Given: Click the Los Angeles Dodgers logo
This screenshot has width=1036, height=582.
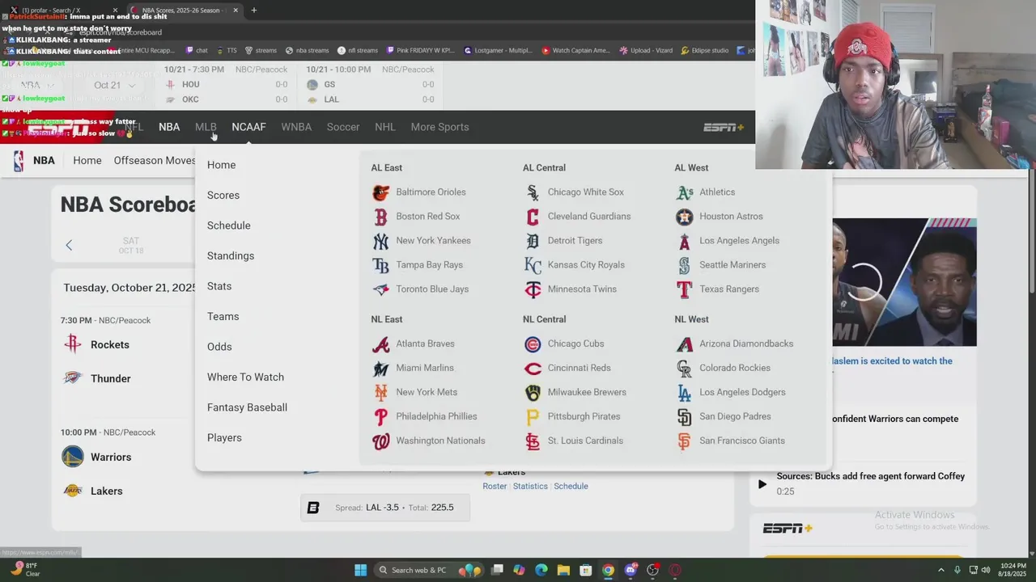Looking at the screenshot, I should pyautogui.click(x=685, y=393).
